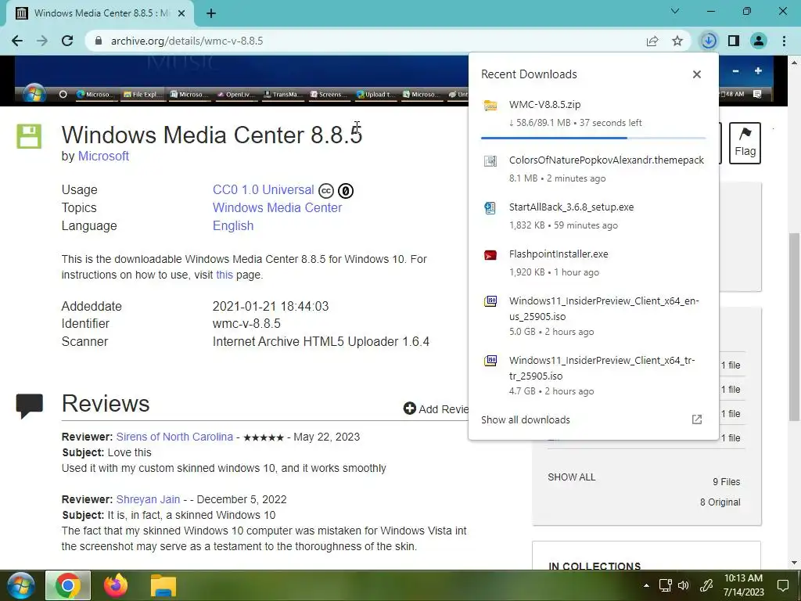The width and height of the screenshot is (801, 601).
Task: Open the network tray icon
Action: (x=665, y=585)
